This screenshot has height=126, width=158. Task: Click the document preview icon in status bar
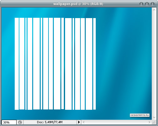[20, 122]
